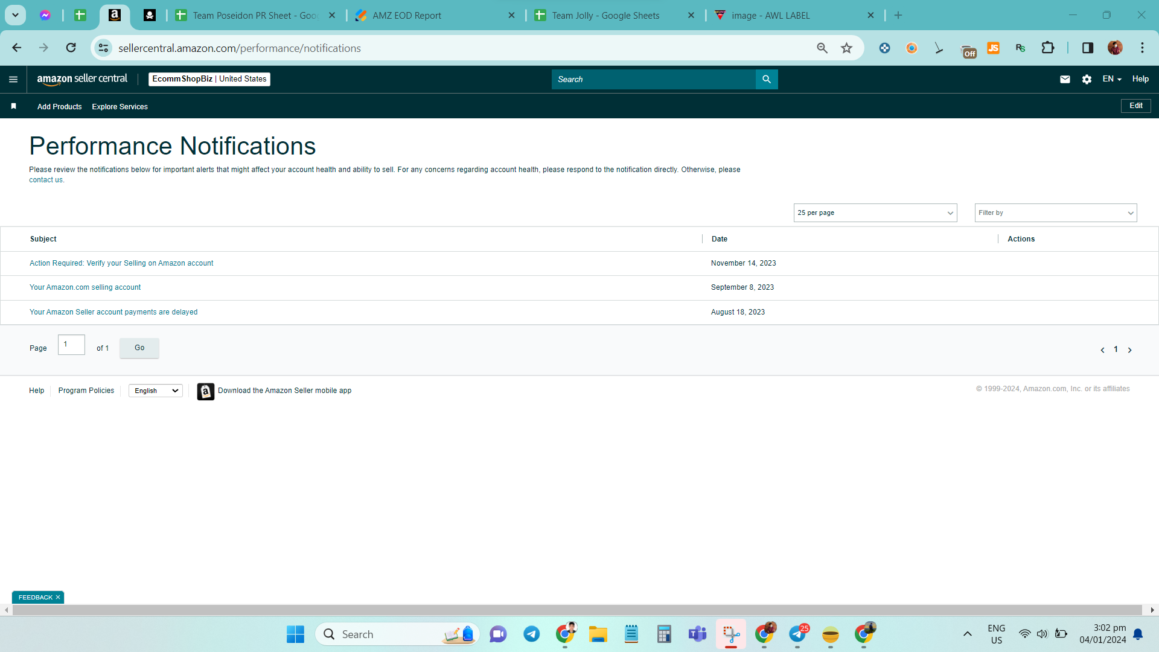The width and height of the screenshot is (1159, 652).
Task: Click the horizontal scrollbar at the page bottom
Action: 577,610
